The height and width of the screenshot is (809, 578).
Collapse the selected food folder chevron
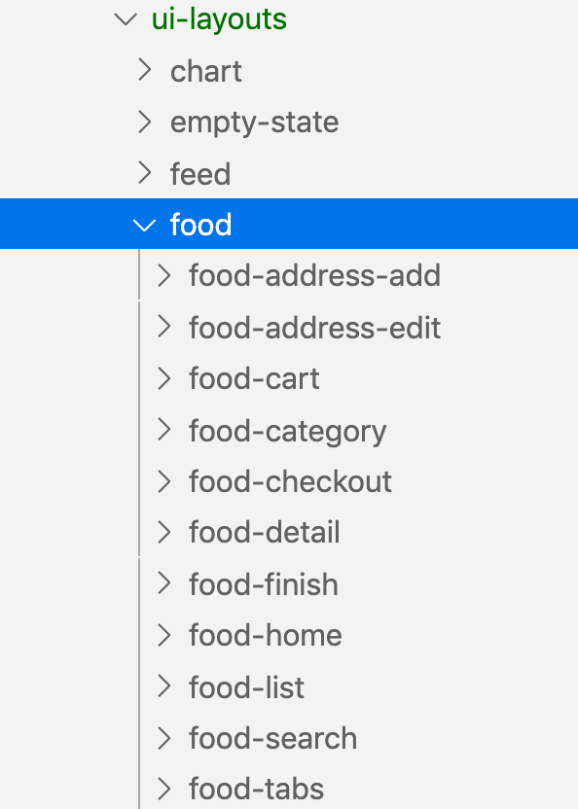point(144,225)
